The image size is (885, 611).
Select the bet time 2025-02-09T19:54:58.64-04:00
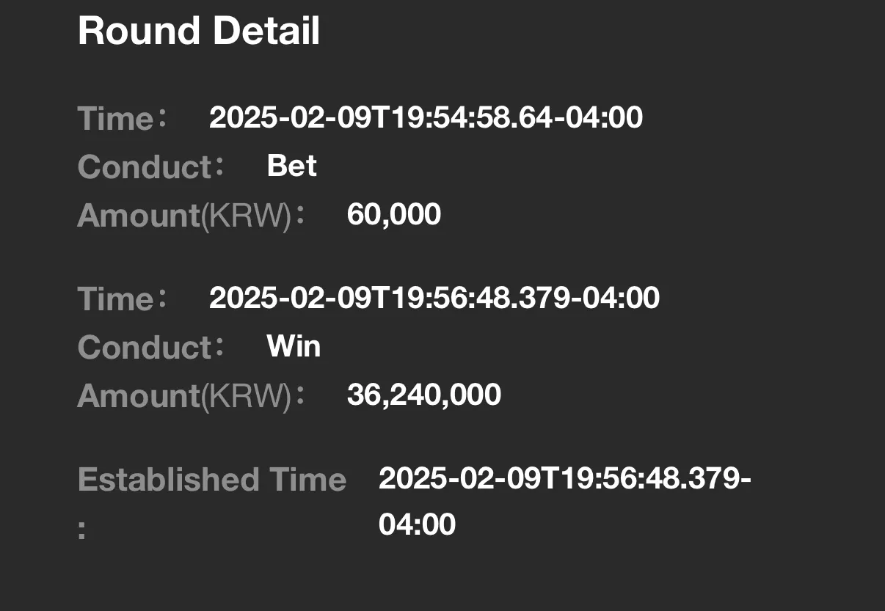click(426, 117)
